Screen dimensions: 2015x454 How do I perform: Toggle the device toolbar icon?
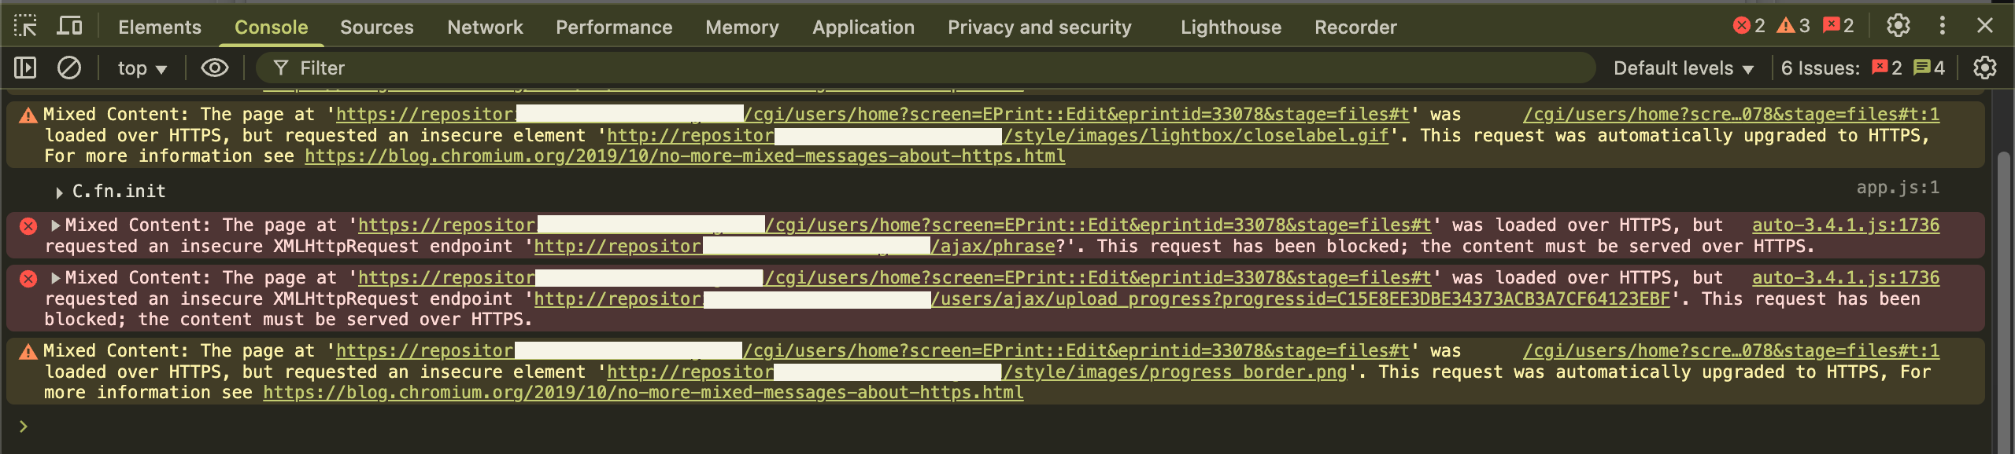click(x=70, y=27)
